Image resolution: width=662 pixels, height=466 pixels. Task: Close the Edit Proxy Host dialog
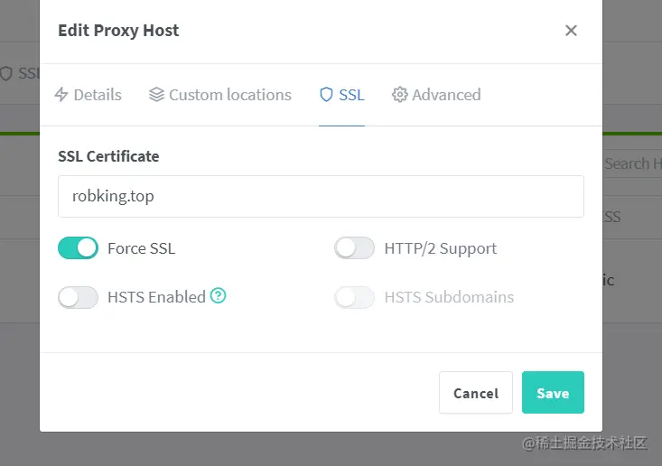click(571, 31)
